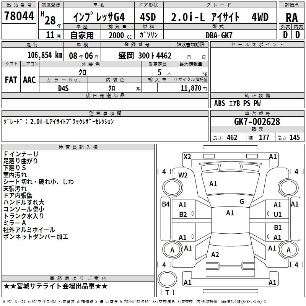The height and width of the screenshot is (306, 306).
Task: Select the interior grade D under 内装
Action: pos(298,35)
